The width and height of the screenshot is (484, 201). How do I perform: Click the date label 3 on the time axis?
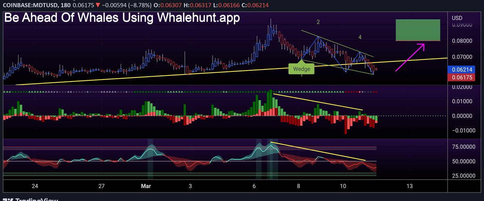[190, 186]
